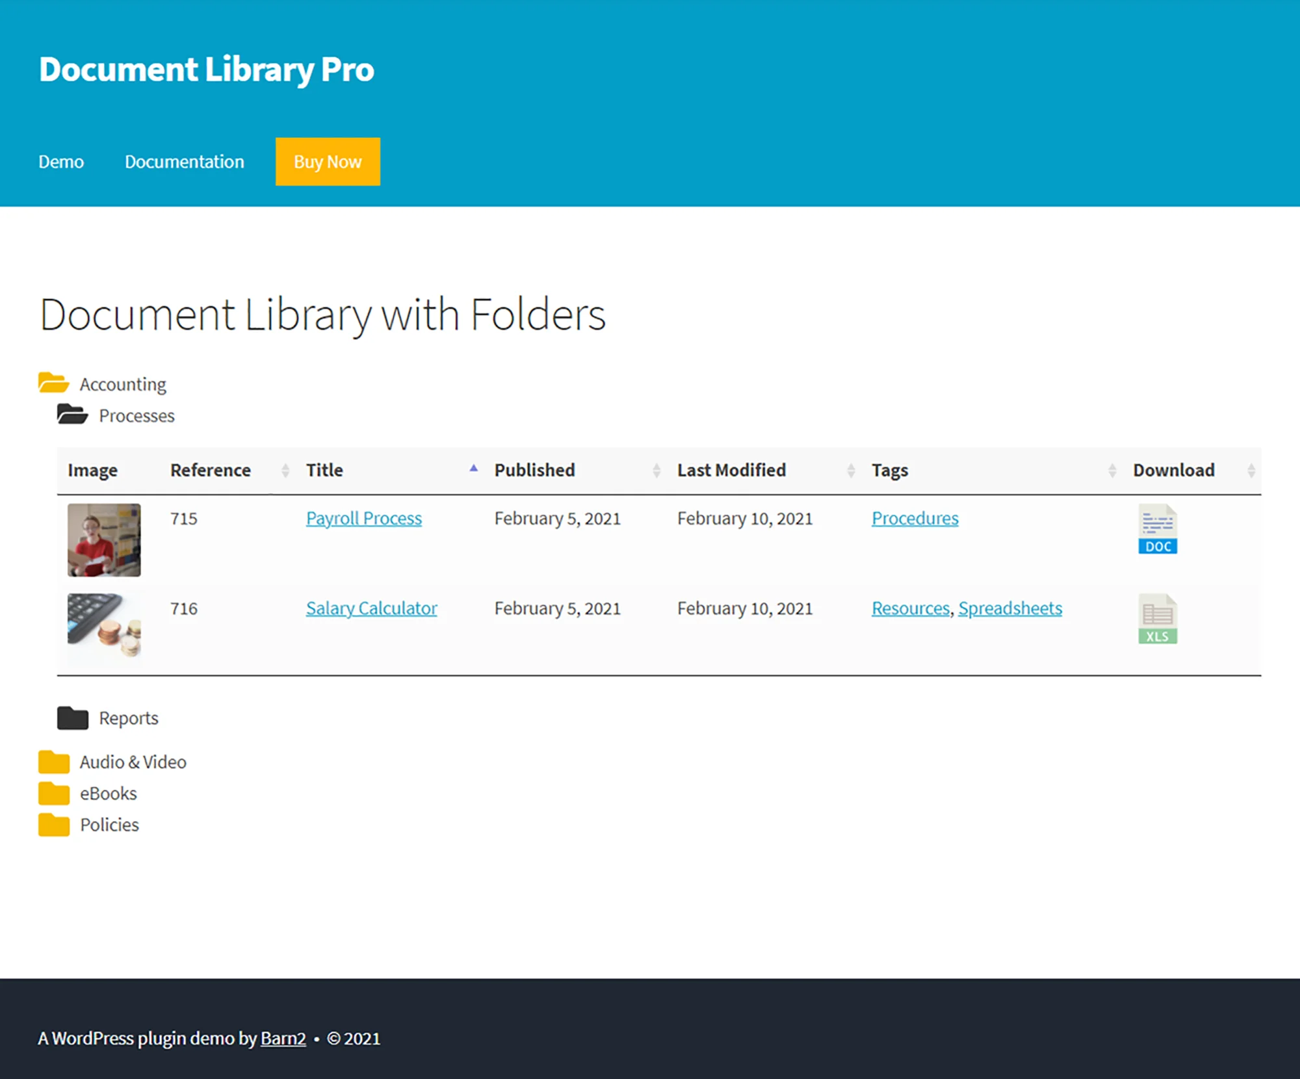
Task: Click the Payroll Process image thumbnail
Action: coord(103,541)
